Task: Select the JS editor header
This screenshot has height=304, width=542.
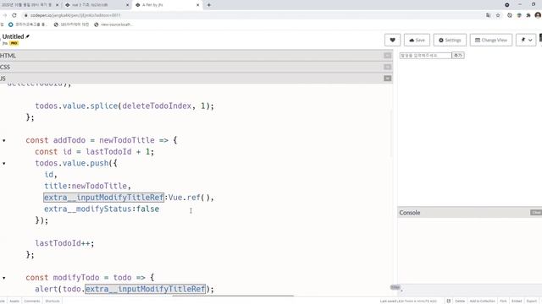Action: [196, 79]
